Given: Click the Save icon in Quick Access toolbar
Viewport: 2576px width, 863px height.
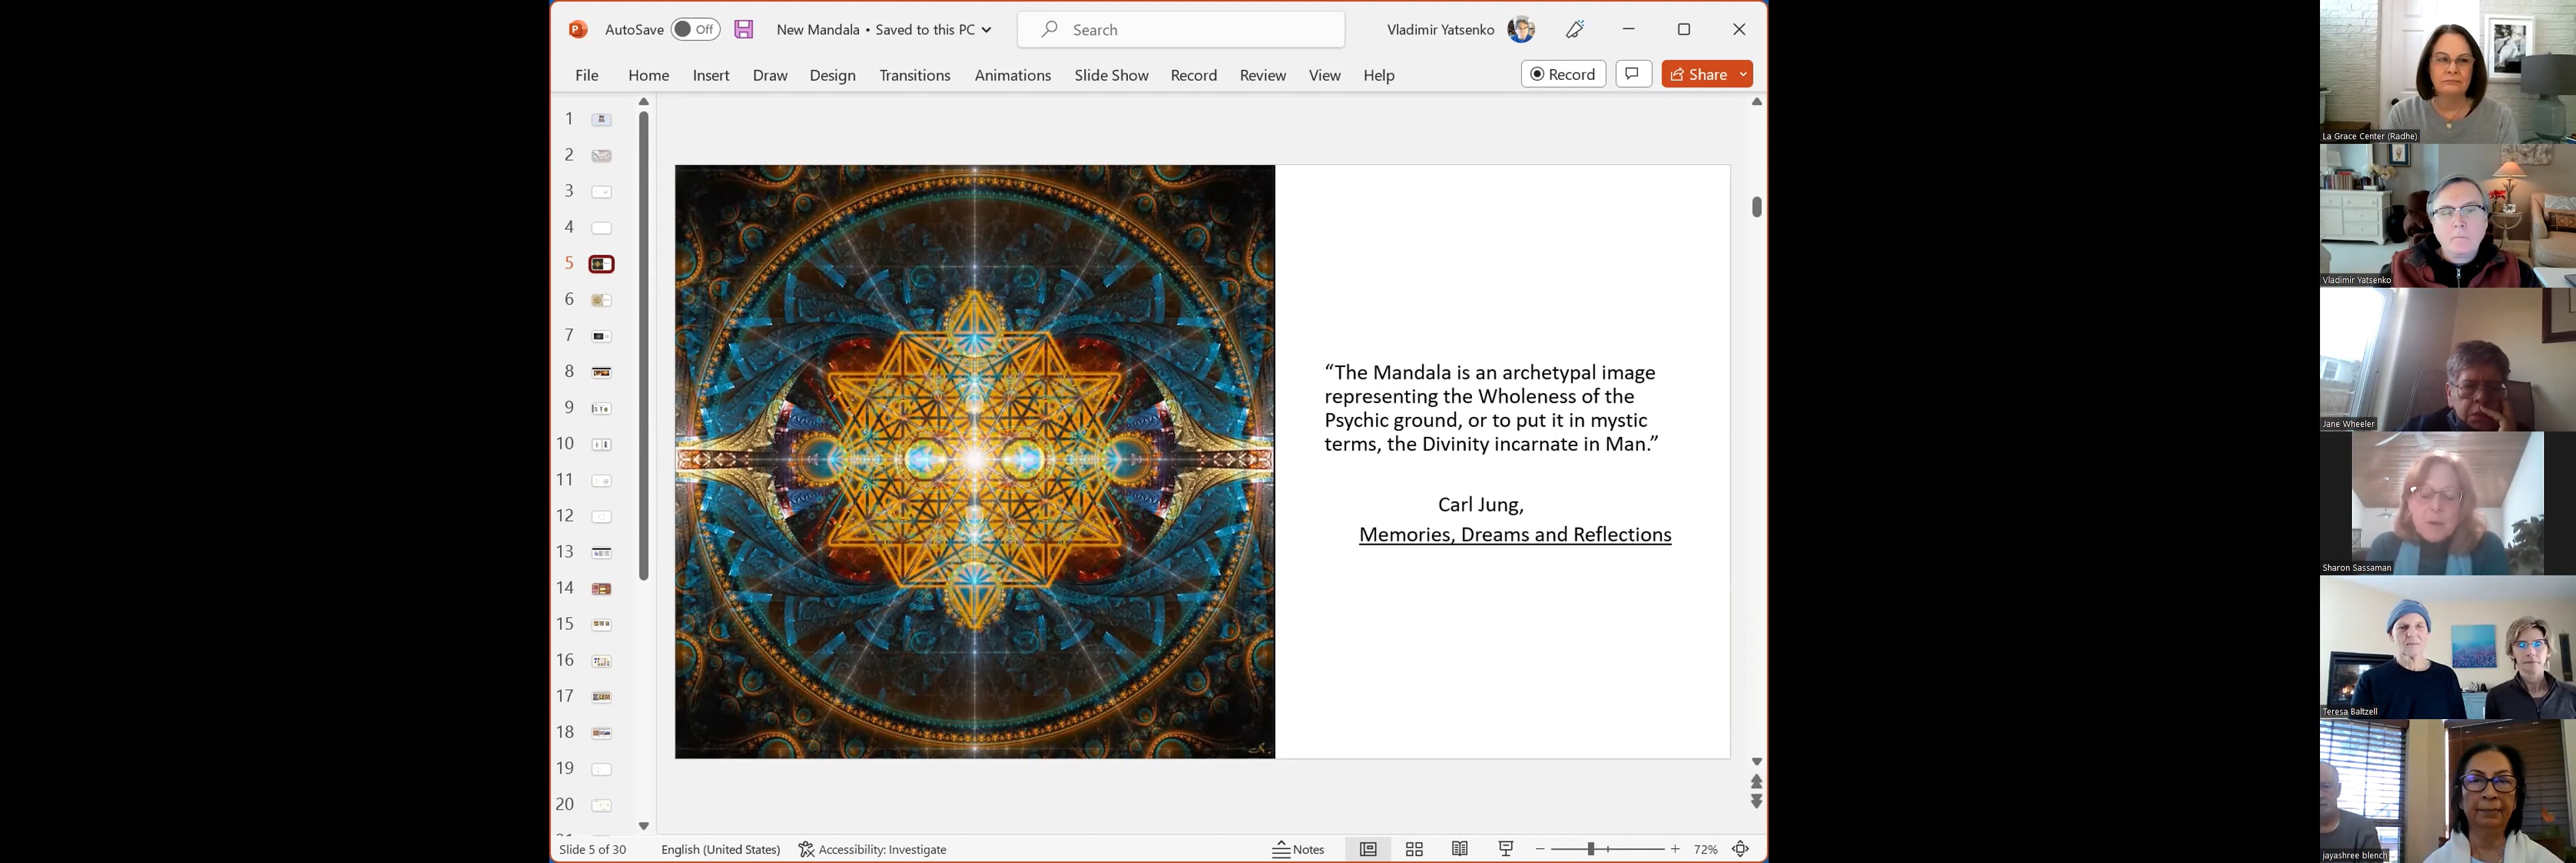Looking at the screenshot, I should 743,29.
